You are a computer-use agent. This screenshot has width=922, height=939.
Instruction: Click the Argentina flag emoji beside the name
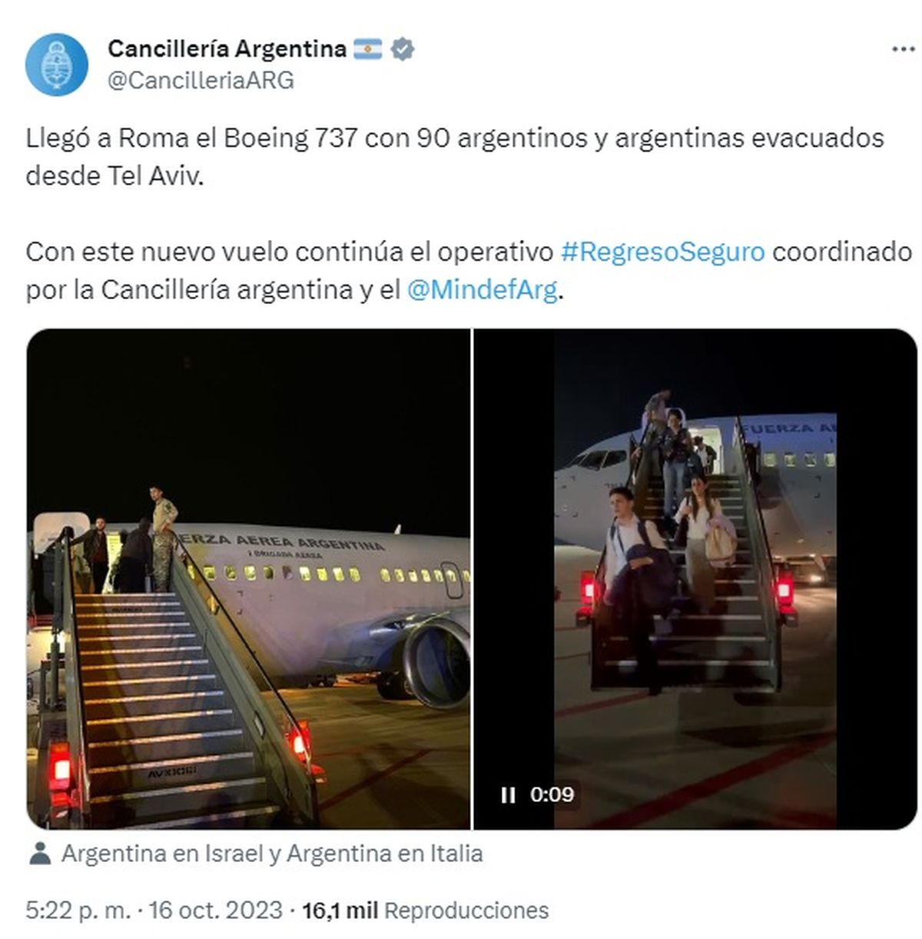pyautogui.click(x=368, y=49)
